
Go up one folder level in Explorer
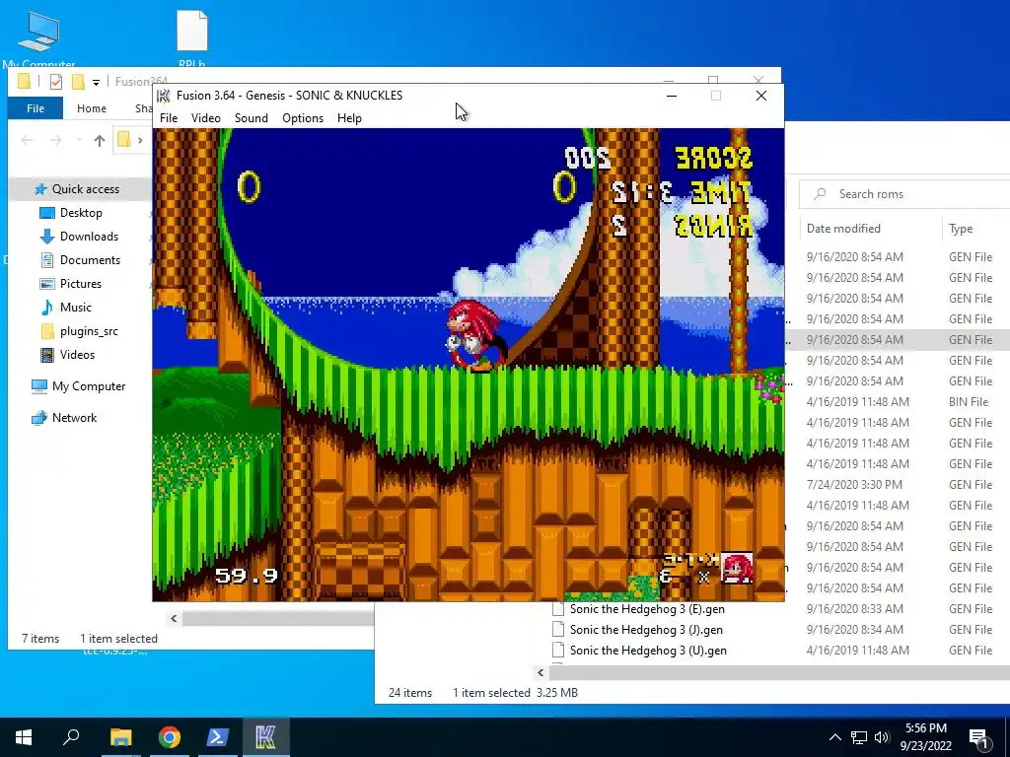click(x=100, y=140)
